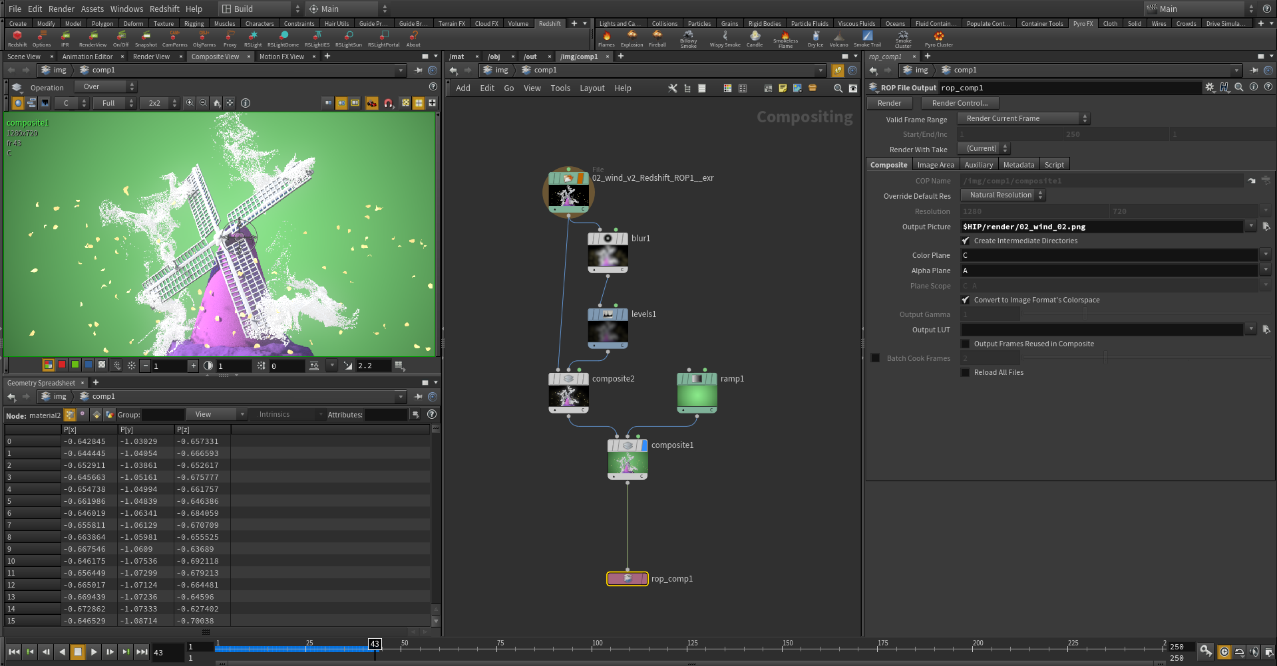This screenshot has height=666, width=1277.
Task: Click the composite viewer help question mark
Action: click(433, 87)
